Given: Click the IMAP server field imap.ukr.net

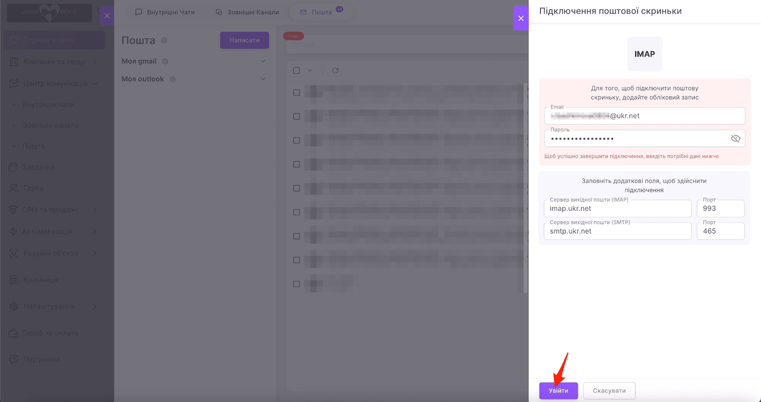Looking at the screenshot, I should point(617,208).
